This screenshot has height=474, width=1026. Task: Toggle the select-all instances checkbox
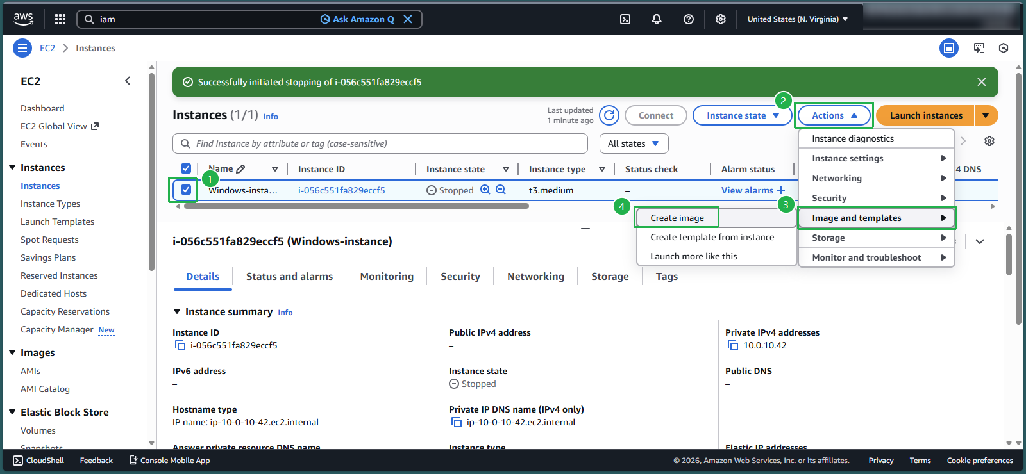click(186, 168)
